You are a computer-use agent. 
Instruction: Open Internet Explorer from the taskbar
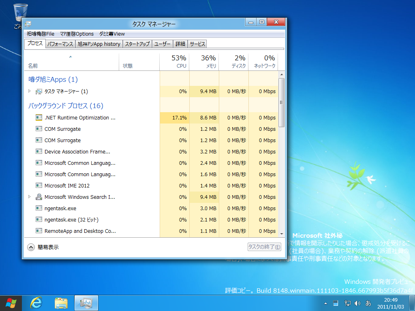click(36, 303)
